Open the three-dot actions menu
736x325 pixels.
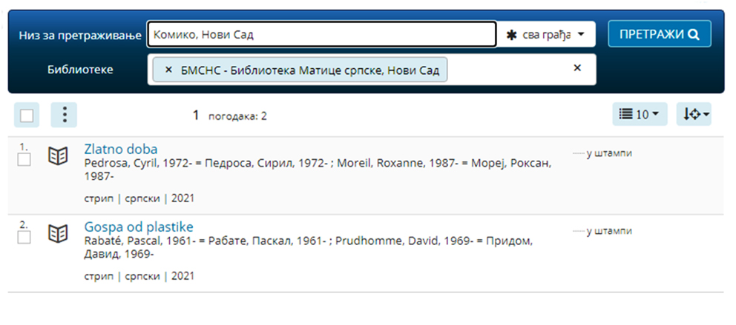(x=64, y=115)
